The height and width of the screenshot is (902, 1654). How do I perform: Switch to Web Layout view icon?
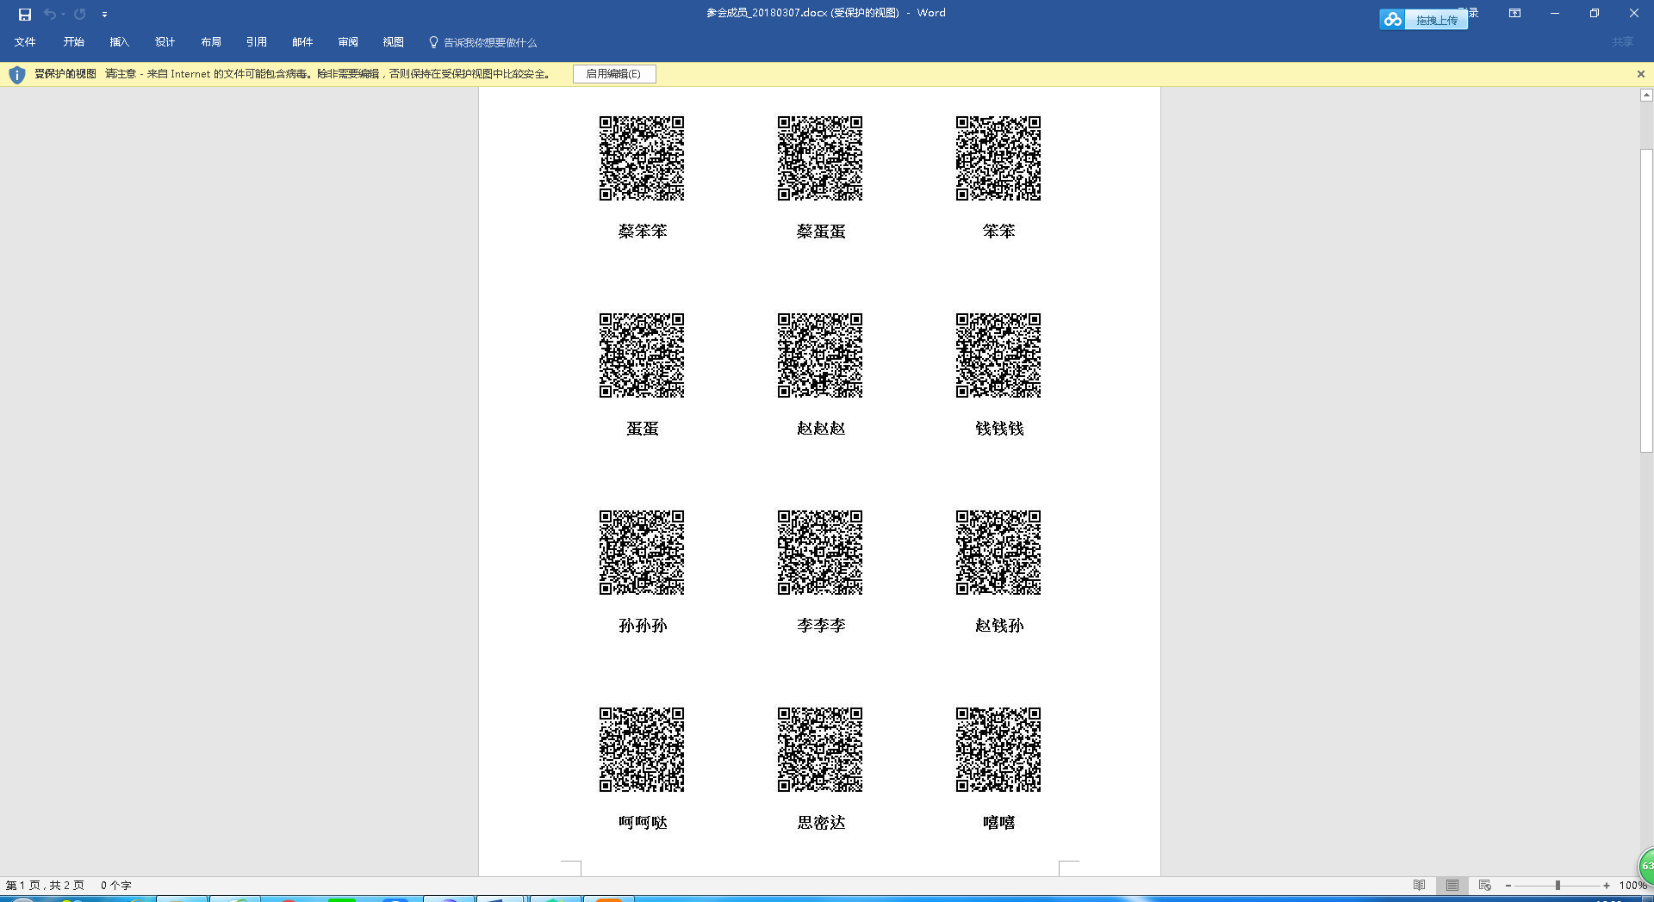(x=1485, y=885)
